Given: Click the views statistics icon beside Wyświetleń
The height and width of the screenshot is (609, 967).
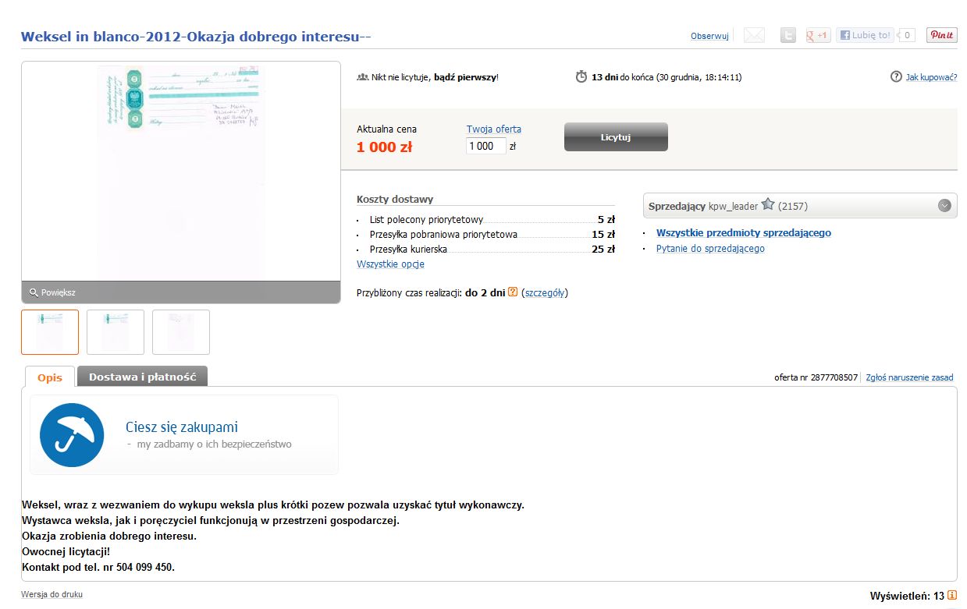Looking at the screenshot, I should [x=952, y=596].
